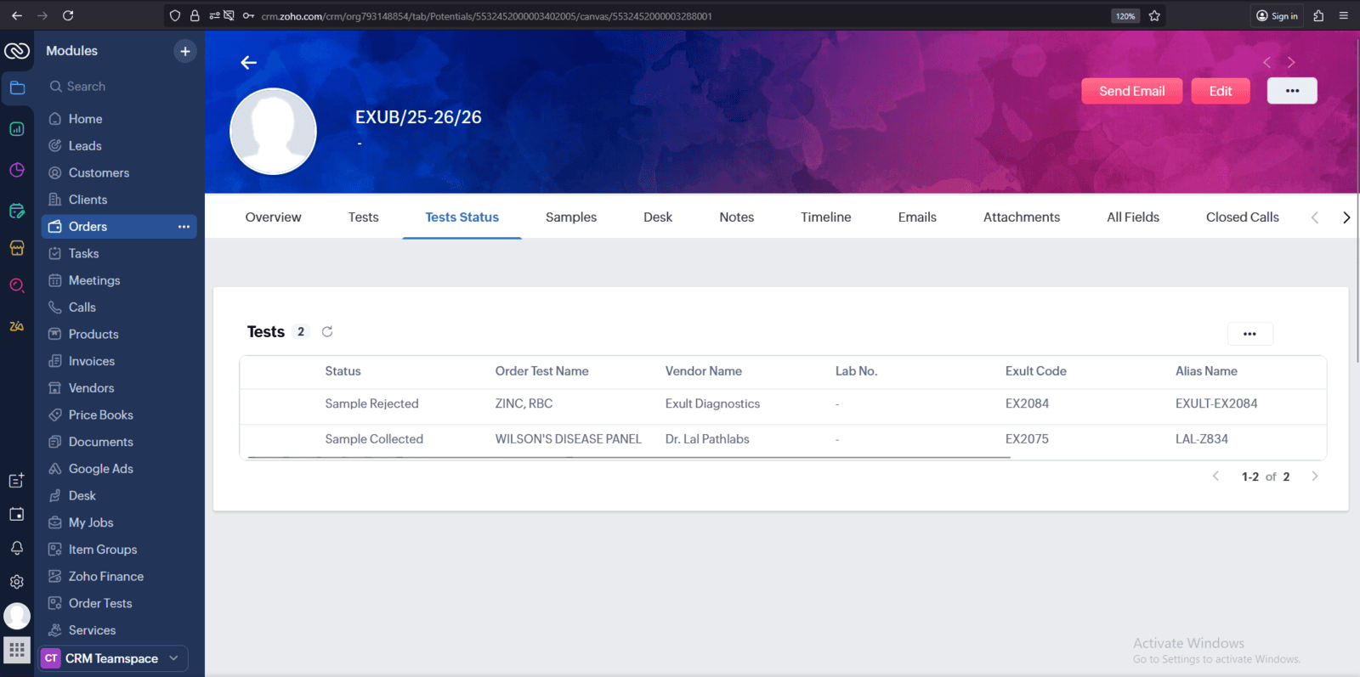Viewport: 1360px width, 677px height.
Task: Click the profile photo placeholder avatar
Action: point(273,132)
